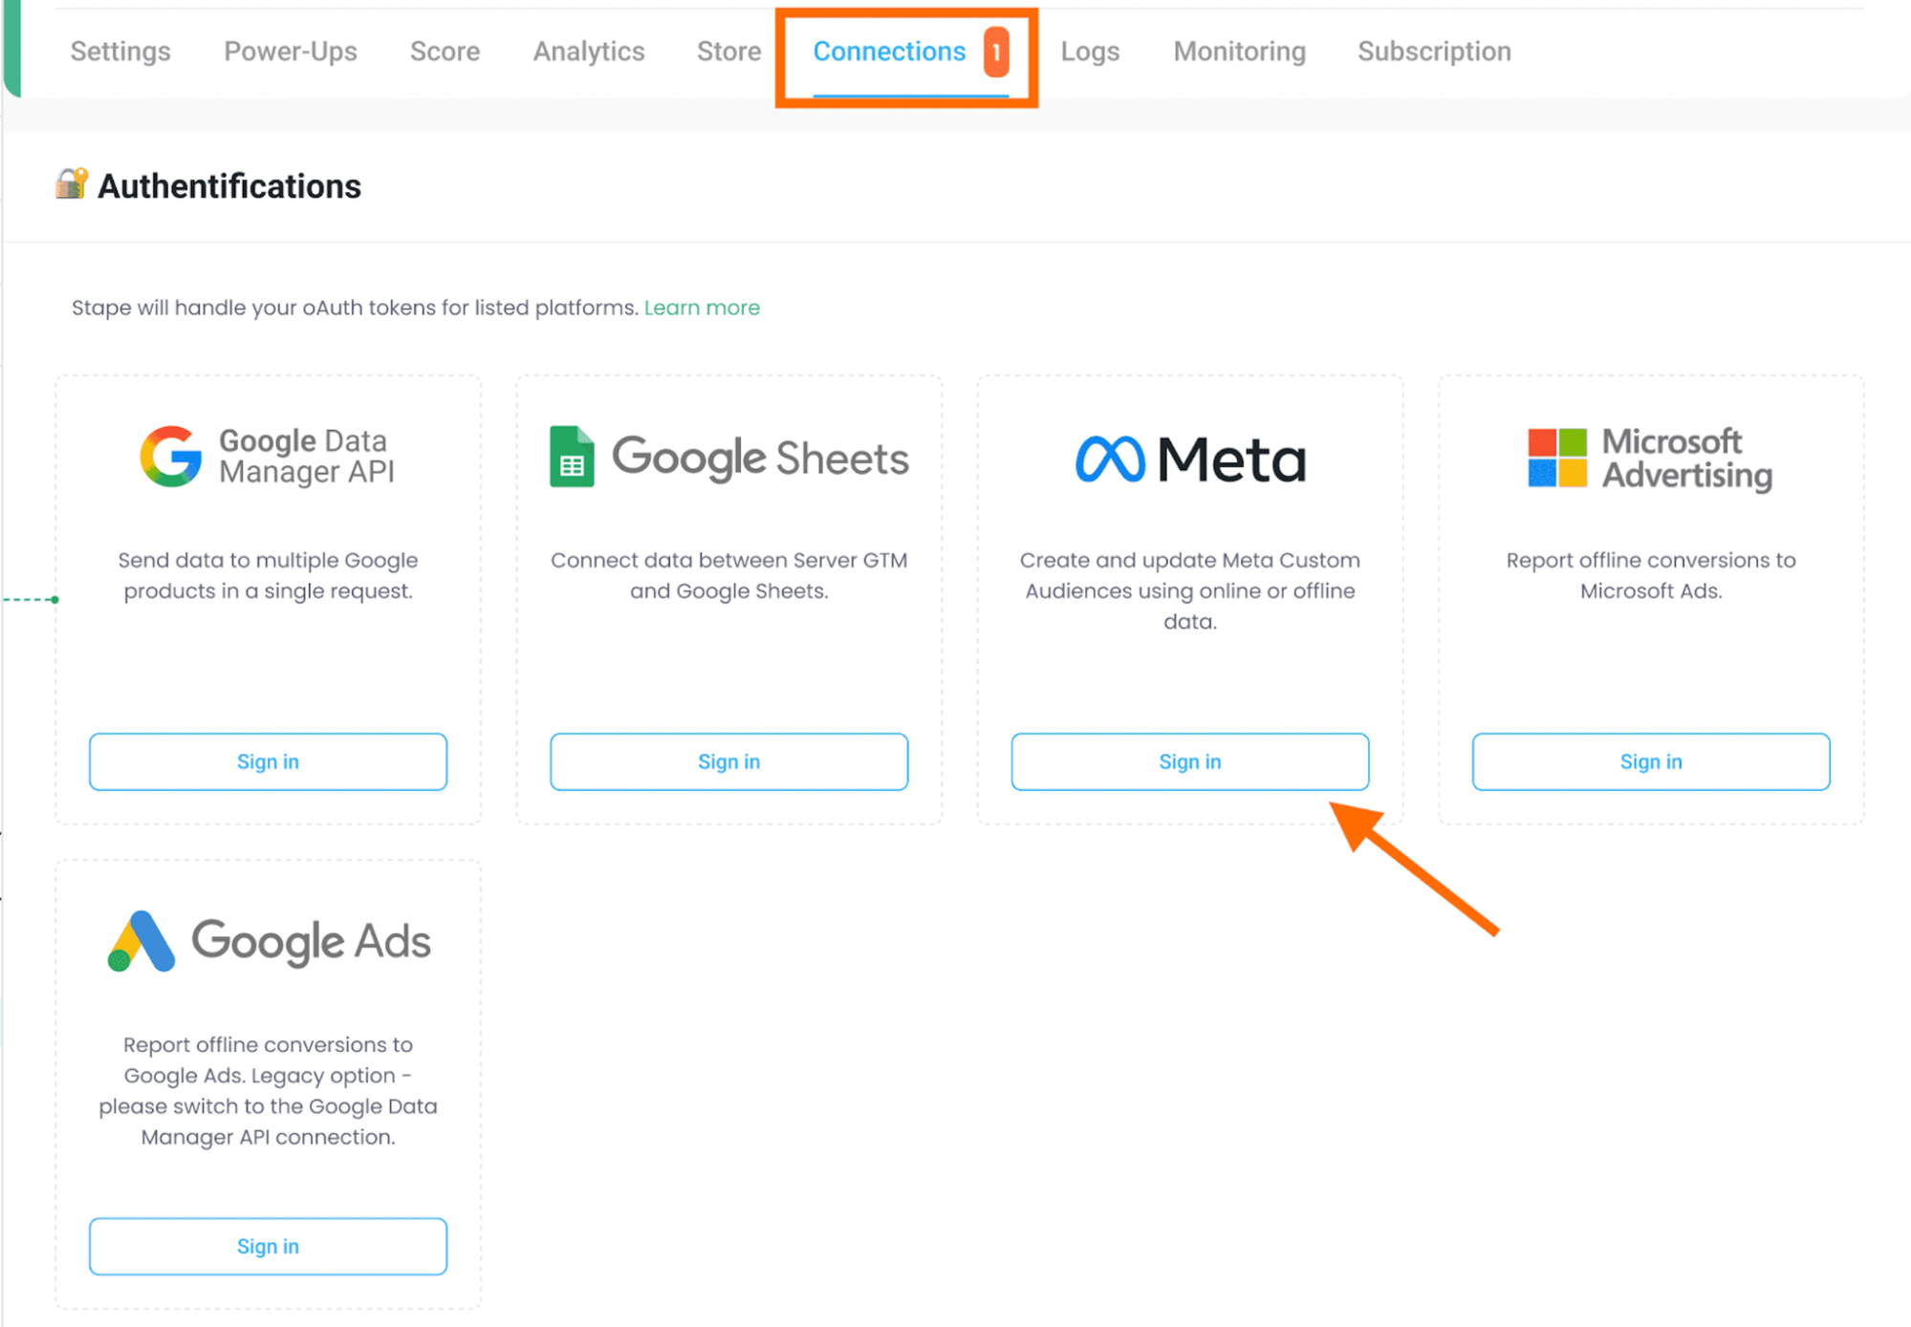Follow the Learn more link
This screenshot has width=1911, height=1327.
(702, 308)
